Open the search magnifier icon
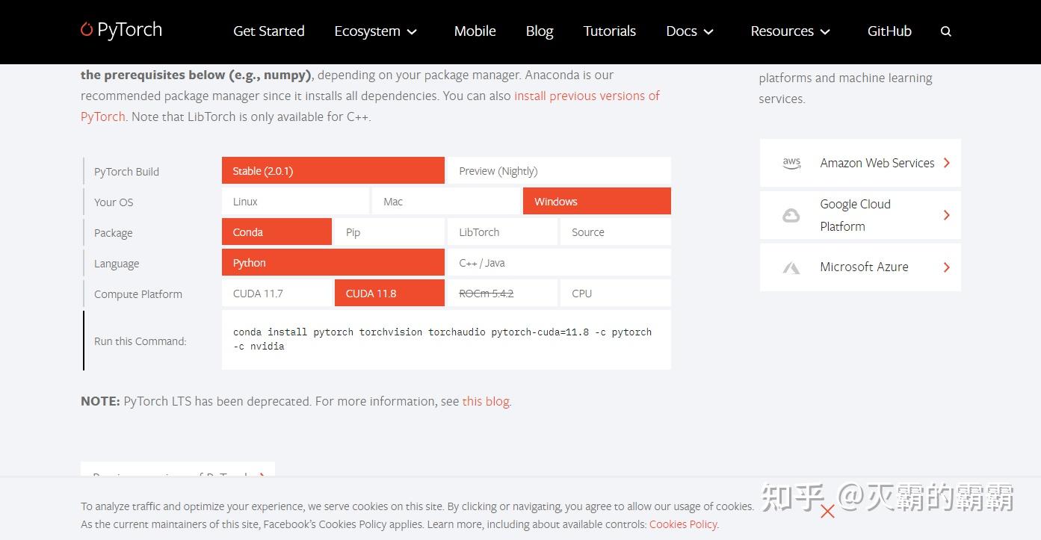1041x540 pixels. click(945, 31)
